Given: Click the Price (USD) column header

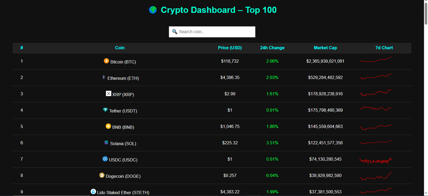Looking at the screenshot, I should pos(230,48).
